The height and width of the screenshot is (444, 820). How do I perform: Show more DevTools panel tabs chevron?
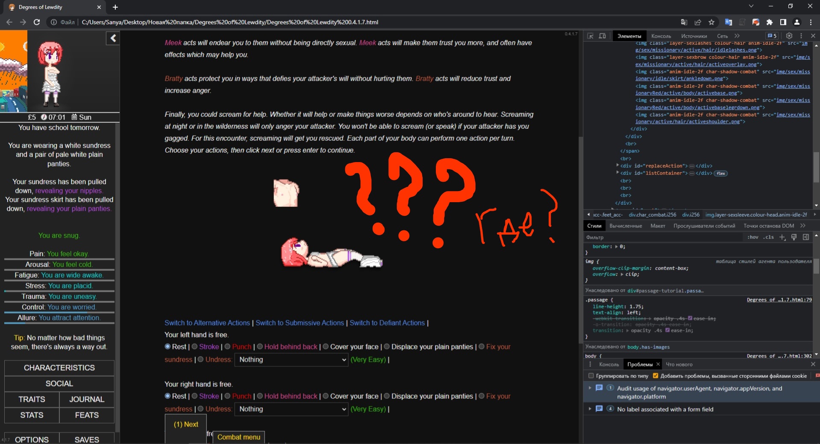coord(737,36)
